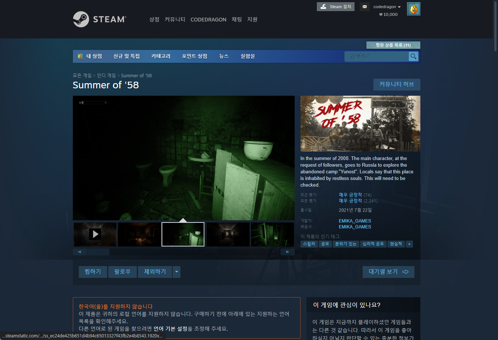
Task: Click the Summer of '58 header capsule image
Action: coord(360,123)
